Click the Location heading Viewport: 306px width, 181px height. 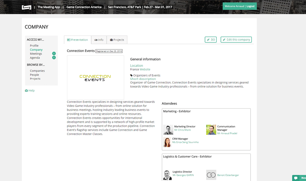137,66
